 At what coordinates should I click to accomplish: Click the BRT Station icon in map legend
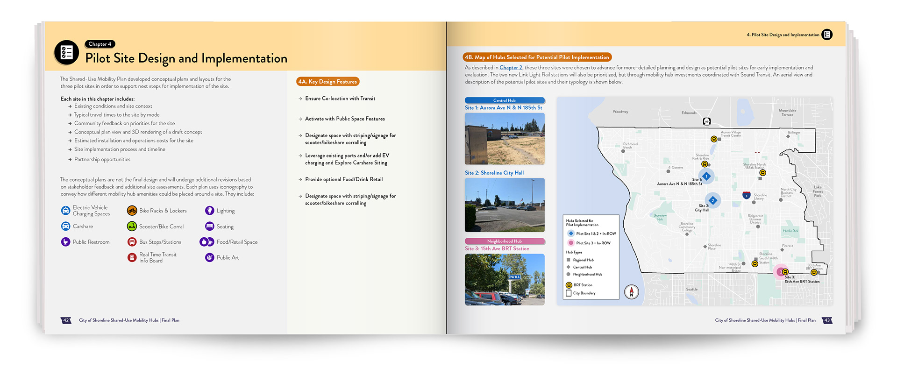pyautogui.click(x=569, y=285)
